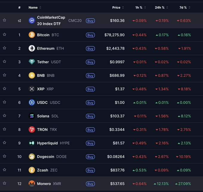Click Buy for CMC20 Index DTF

click(x=90, y=21)
